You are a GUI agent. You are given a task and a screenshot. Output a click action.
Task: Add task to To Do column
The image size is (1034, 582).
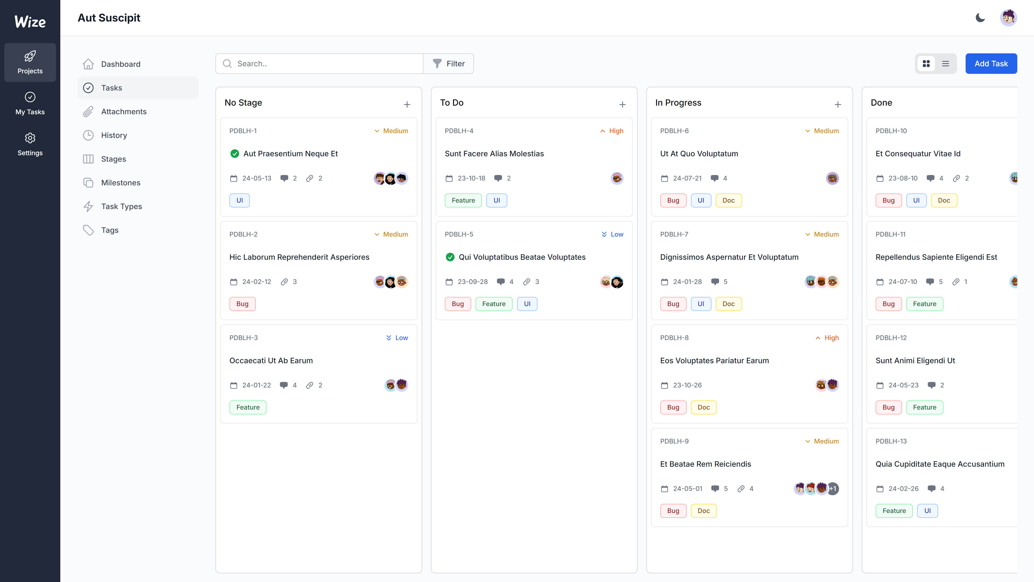click(x=622, y=105)
